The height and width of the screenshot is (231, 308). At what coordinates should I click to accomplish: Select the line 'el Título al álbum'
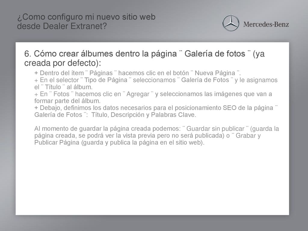(x=63, y=87)
